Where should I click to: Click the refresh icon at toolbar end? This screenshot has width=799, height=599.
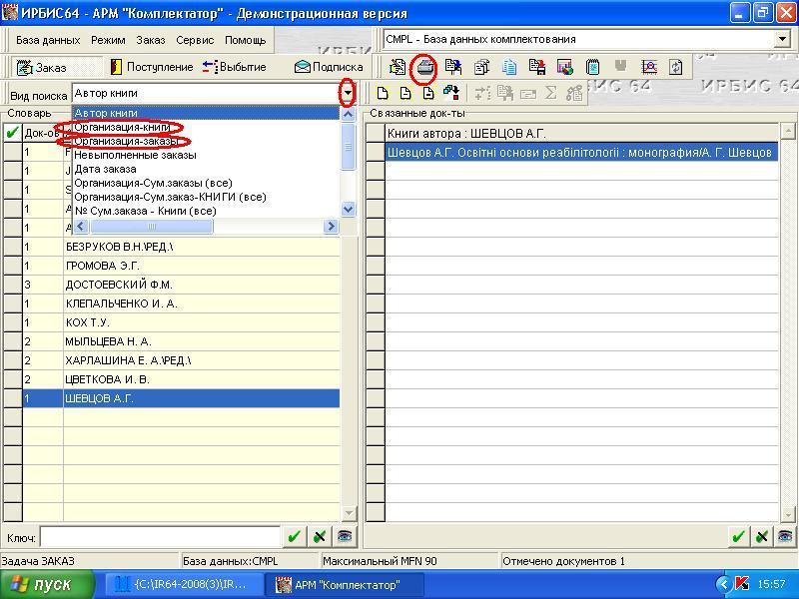coord(676,67)
